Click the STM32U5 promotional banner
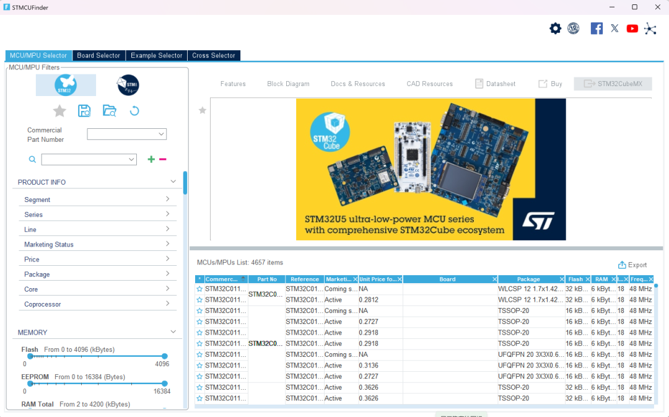This screenshot has height=417, width=669. tap(431, 169)
